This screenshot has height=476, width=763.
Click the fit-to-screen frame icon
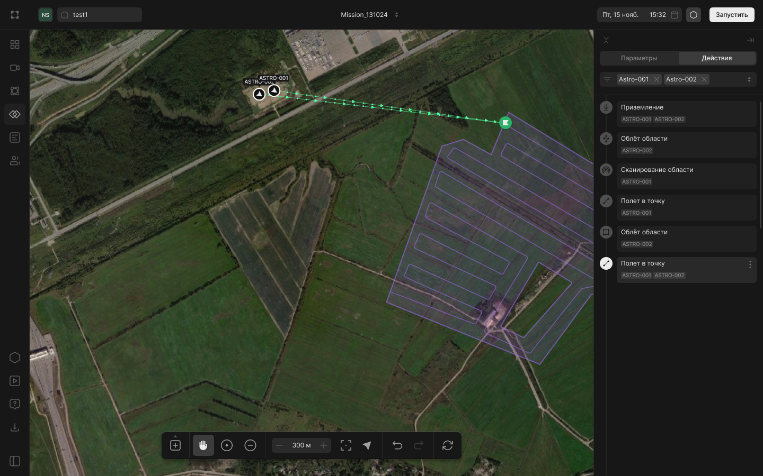click(x=346, y=445)
